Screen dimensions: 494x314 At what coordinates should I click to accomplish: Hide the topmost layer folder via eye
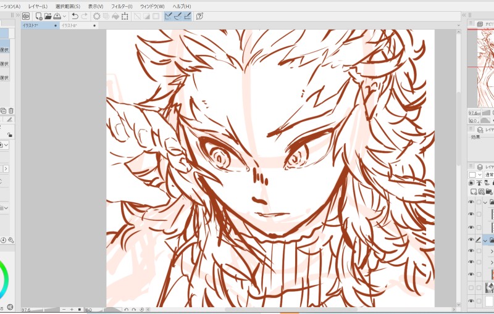[x=471, y=202]
